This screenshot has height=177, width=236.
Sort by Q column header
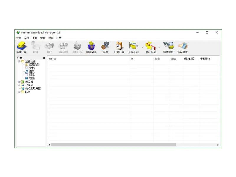142,59
